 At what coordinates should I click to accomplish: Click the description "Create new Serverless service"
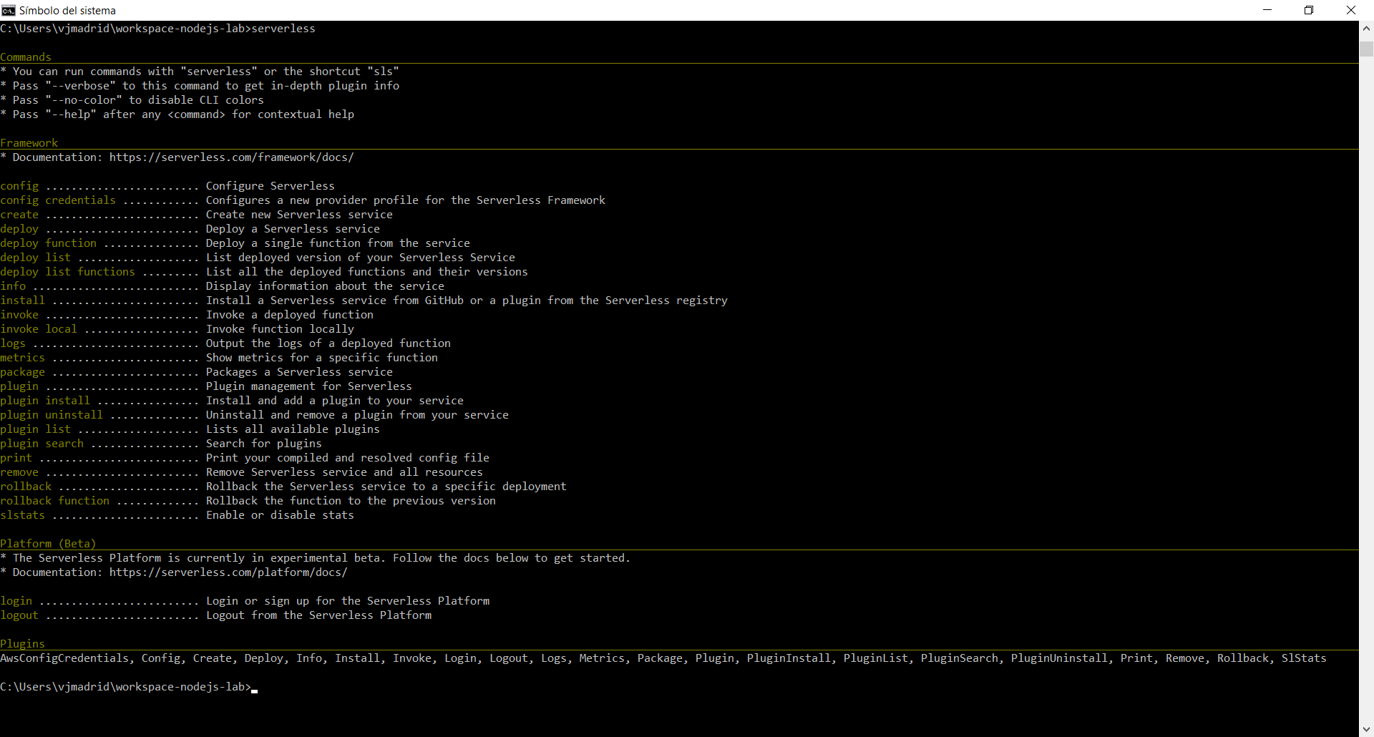[x=299, y=215]
